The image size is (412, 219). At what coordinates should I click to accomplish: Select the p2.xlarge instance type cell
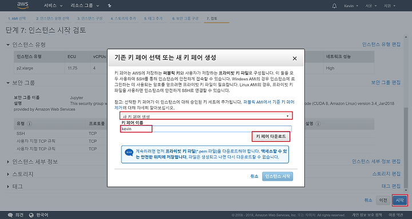(x=25, y=68)
